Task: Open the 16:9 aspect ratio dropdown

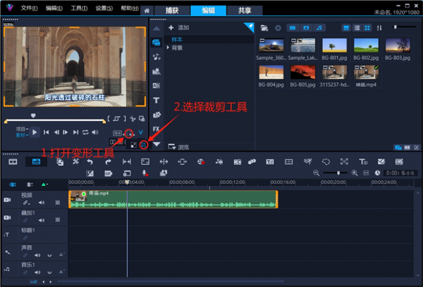Action: [118, 133]
